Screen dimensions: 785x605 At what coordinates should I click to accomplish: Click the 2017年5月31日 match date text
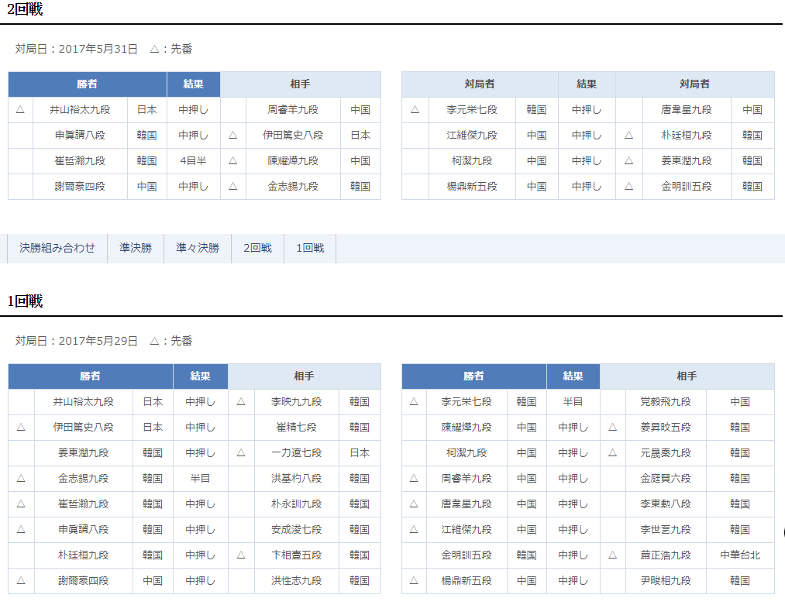(x=98, y=49)
